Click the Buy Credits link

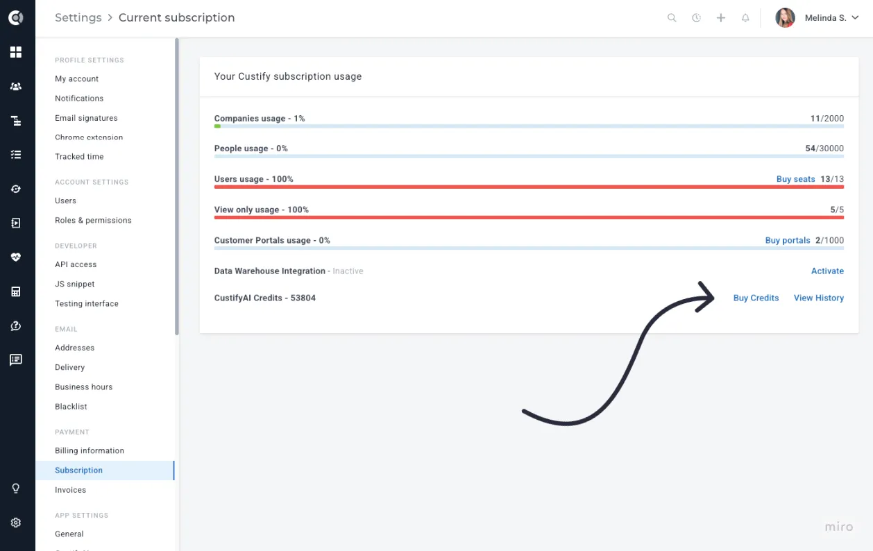click(x=756, y=298)
